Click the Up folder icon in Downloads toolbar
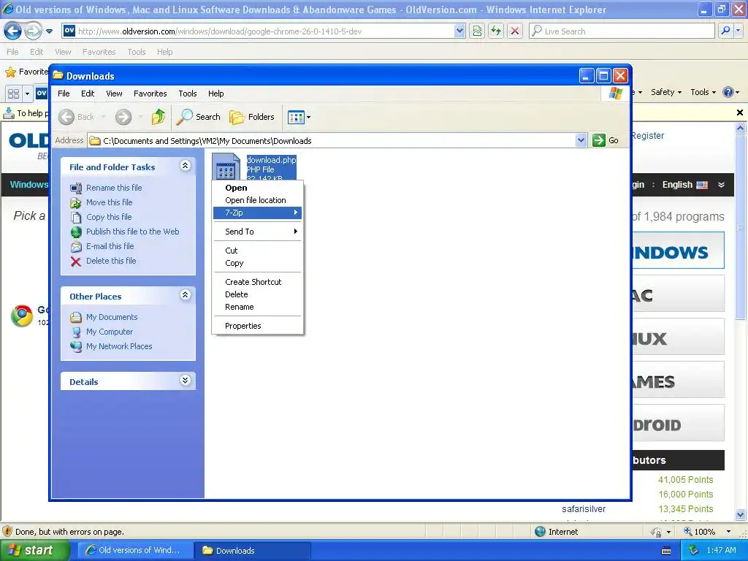This screenshot has height=561, width=748. (x=159, y=117)
